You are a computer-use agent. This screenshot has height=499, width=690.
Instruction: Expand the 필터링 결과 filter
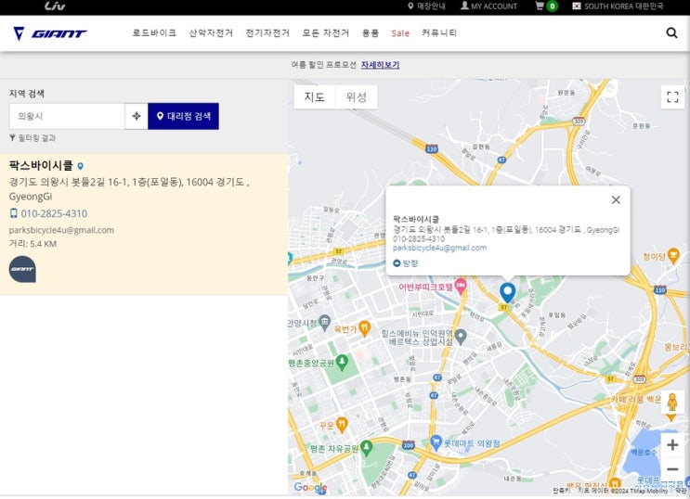(33, 138)
